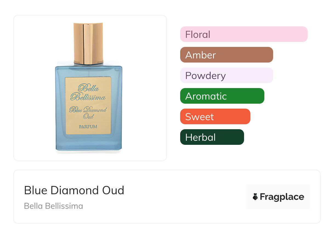The image size is (334, 237).
Task: Click the perfume bottle's gold cap
Action: tap(88, 43)
